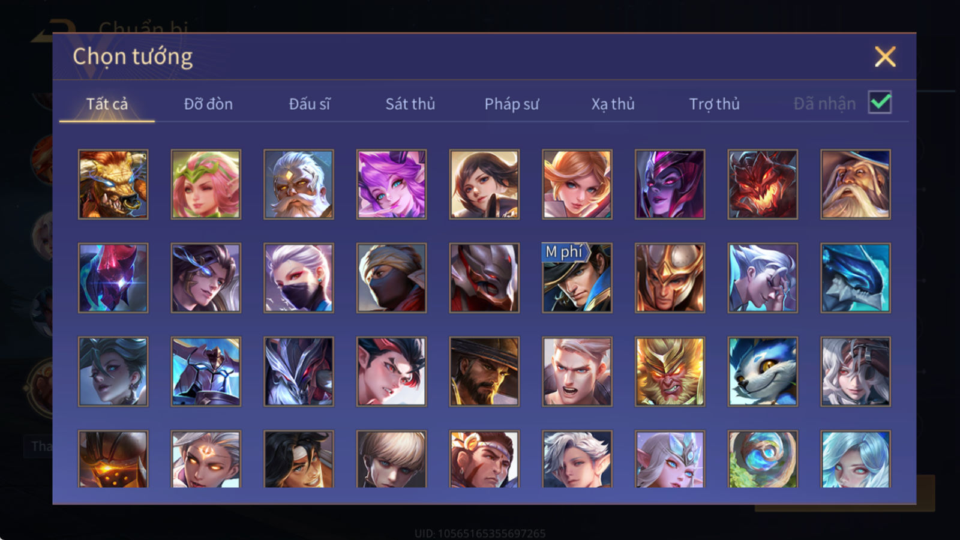
Task: Choose the pink-haired hero with green crown
Action: tap(206, 184)
